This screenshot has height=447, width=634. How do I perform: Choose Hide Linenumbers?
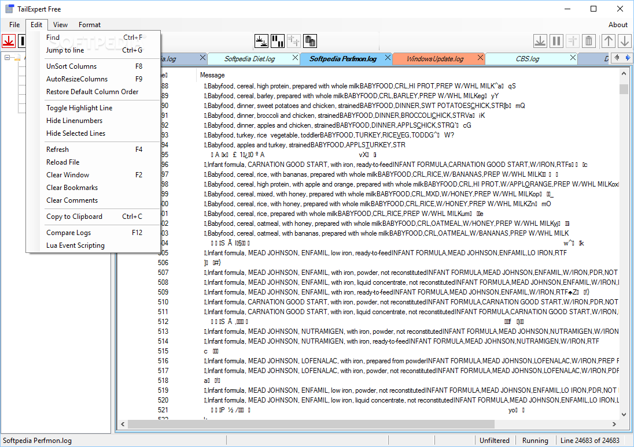(x=94, y=121)
